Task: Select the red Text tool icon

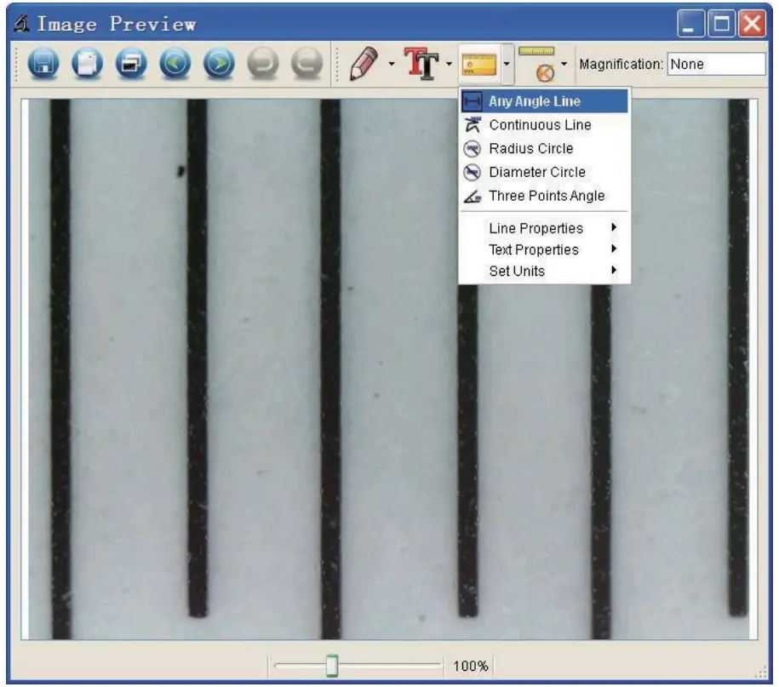Action: point(421,64)
